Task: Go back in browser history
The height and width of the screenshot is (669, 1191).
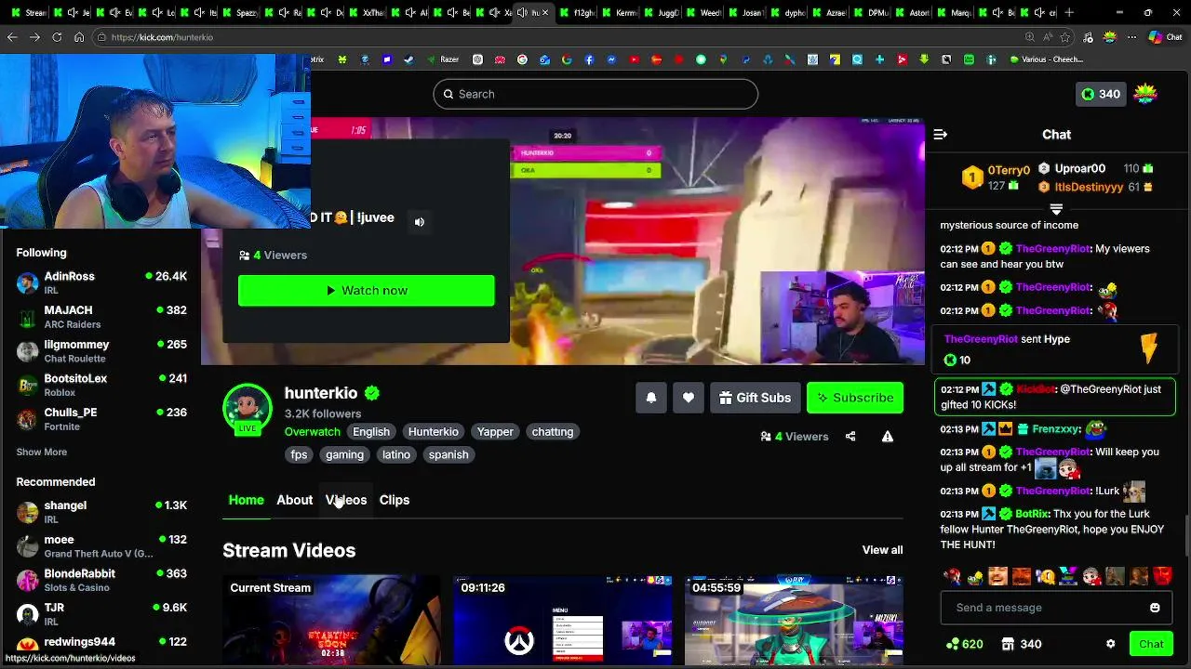Action: tap(12, 37)
